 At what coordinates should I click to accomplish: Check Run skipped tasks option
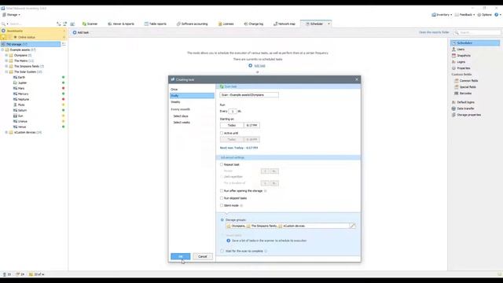(x=222, y=198)
